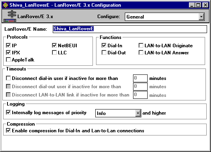Enable the LLC protocol checkbox
The width and height of the screenshot is (211, 152).
[54, 52]
